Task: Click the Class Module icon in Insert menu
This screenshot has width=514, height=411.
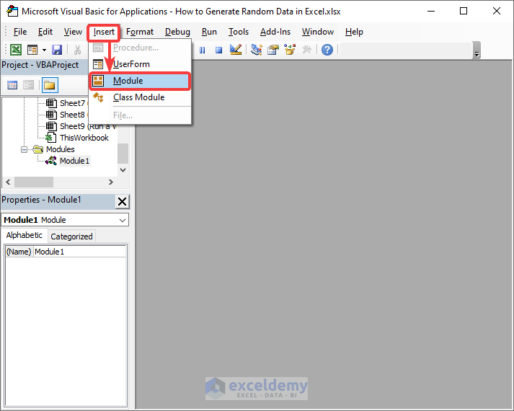Action: click(x=98, y=97)
